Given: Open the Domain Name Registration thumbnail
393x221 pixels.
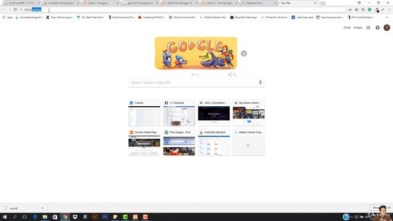Looking at the screenshot, I should pyautogui.click(x=144, y=142).
